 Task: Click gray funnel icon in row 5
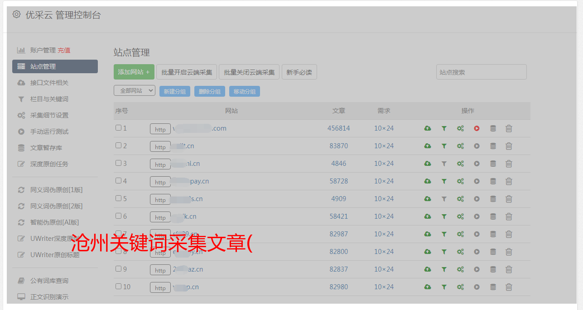[x=444, y=199]
